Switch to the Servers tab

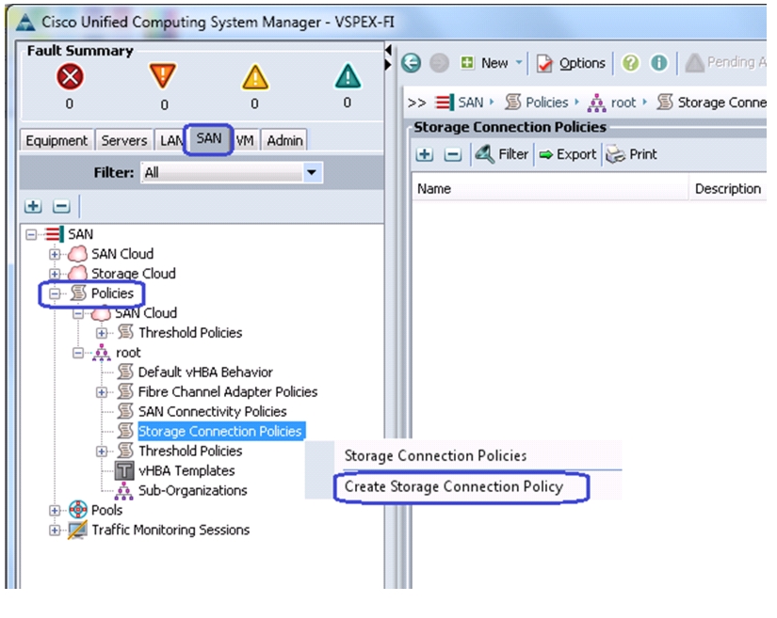[124, 140]
